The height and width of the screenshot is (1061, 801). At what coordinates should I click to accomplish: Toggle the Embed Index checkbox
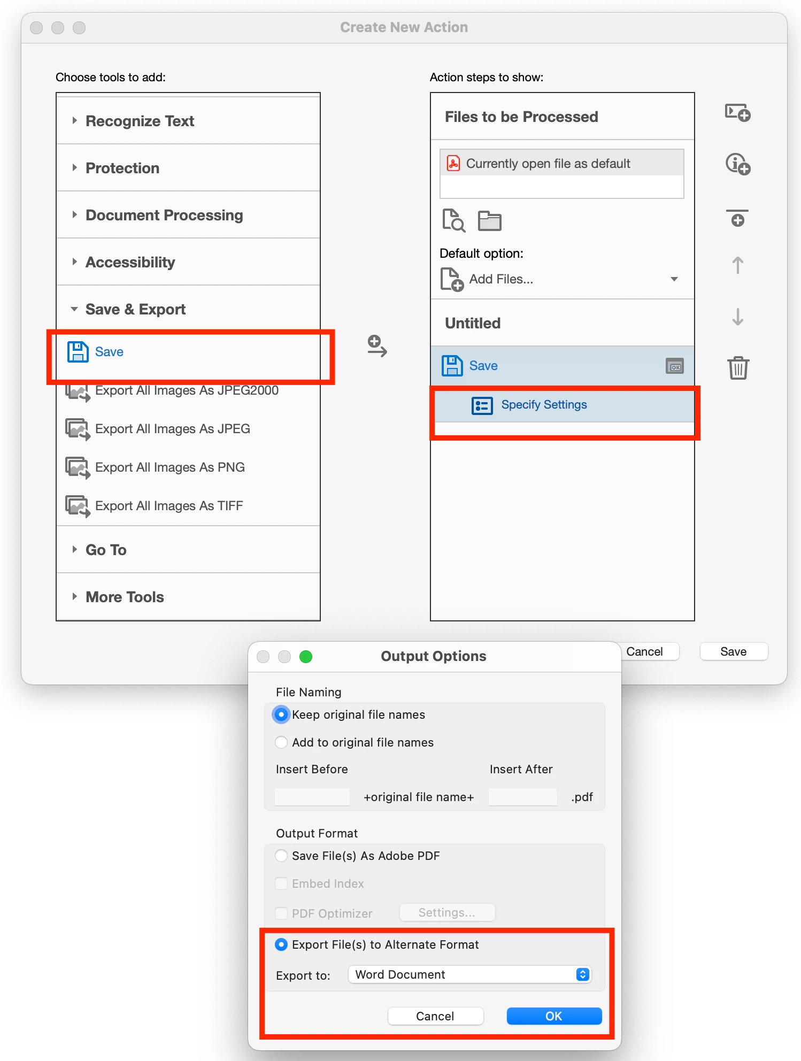(281, 883)
